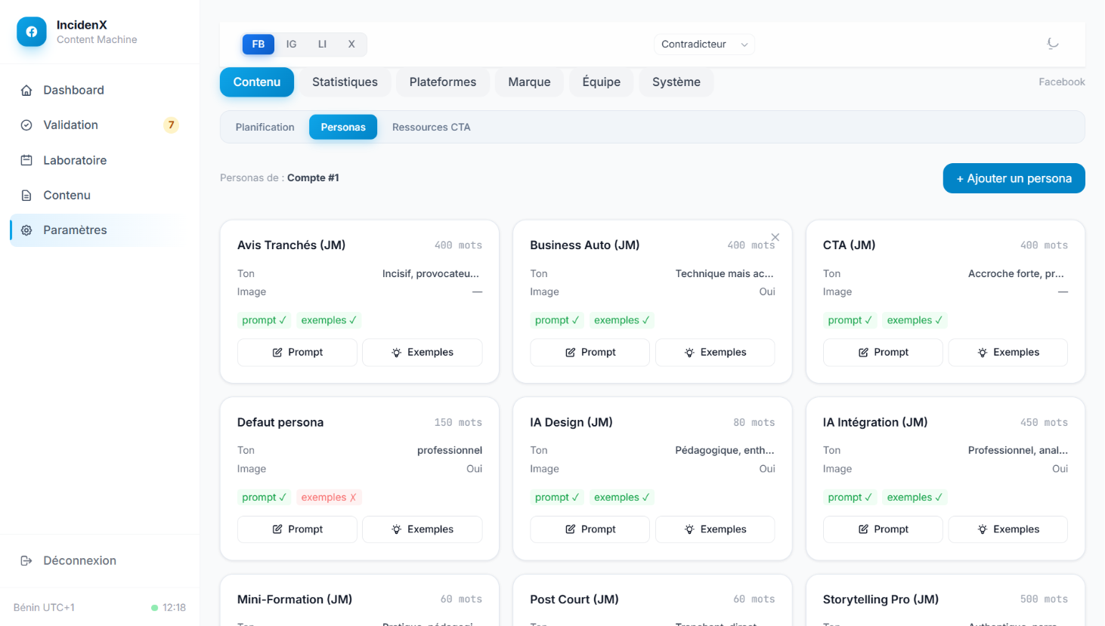Open Exemples for IA Design (JM)
Image resolution: width=1105 pixels, height=626 pixels.
pyautogui.click(x=715, y=529)
